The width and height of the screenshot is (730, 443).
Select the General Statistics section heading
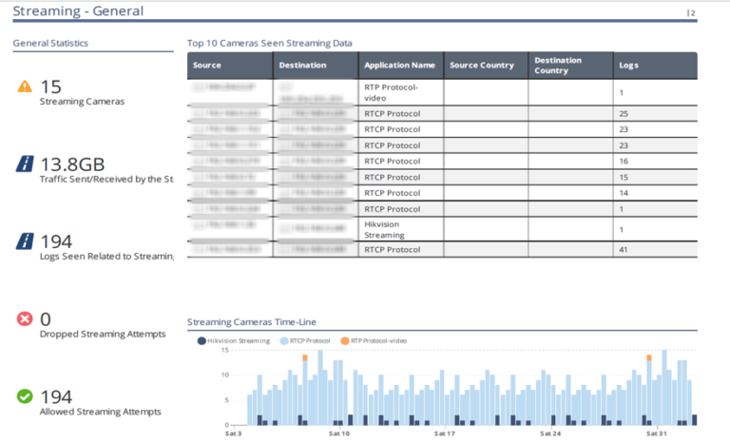tap(50, 44)
